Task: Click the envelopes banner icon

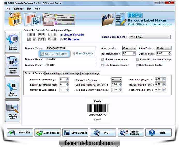Action: (x=49, y=19)
